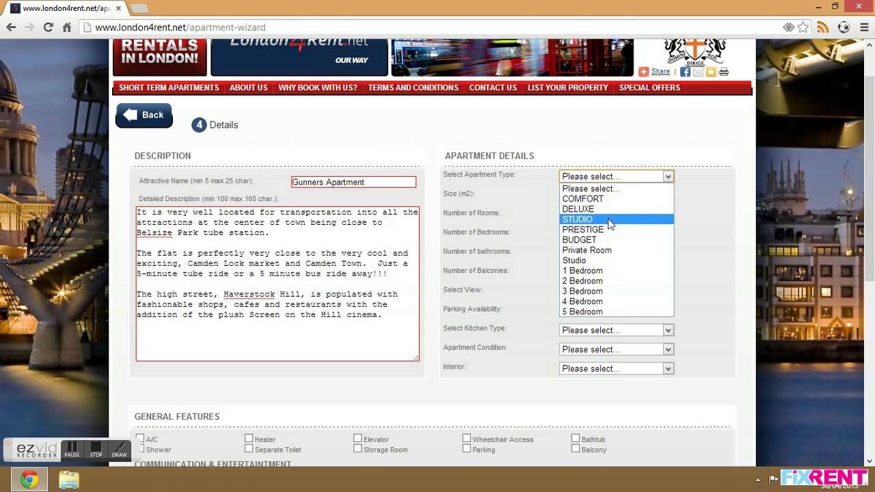Open File Explorer from the taskbar
The height and width of the screenshot is (492, 875).
click(68, 480)
